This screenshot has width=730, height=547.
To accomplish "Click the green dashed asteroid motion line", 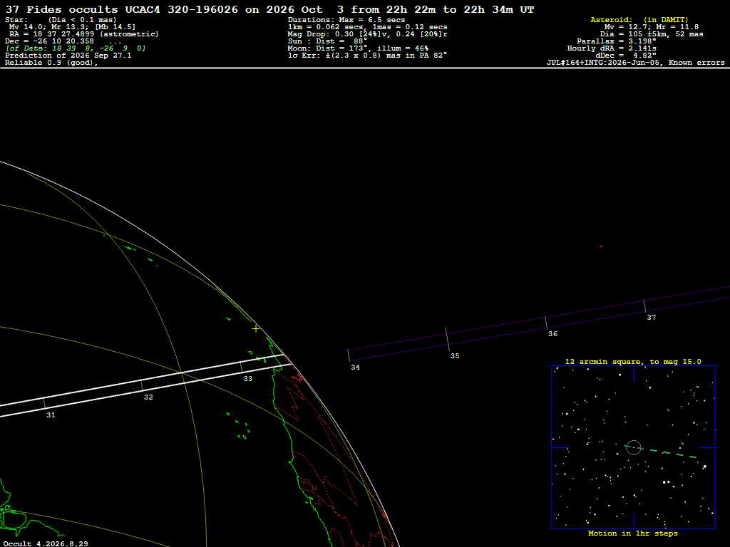I will coord(661,451).
